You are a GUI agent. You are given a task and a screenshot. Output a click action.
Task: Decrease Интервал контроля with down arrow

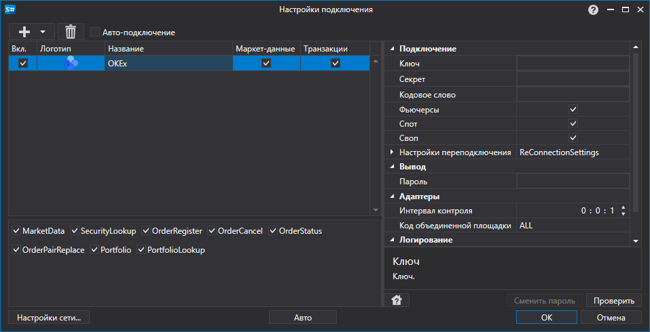(623, 213)
